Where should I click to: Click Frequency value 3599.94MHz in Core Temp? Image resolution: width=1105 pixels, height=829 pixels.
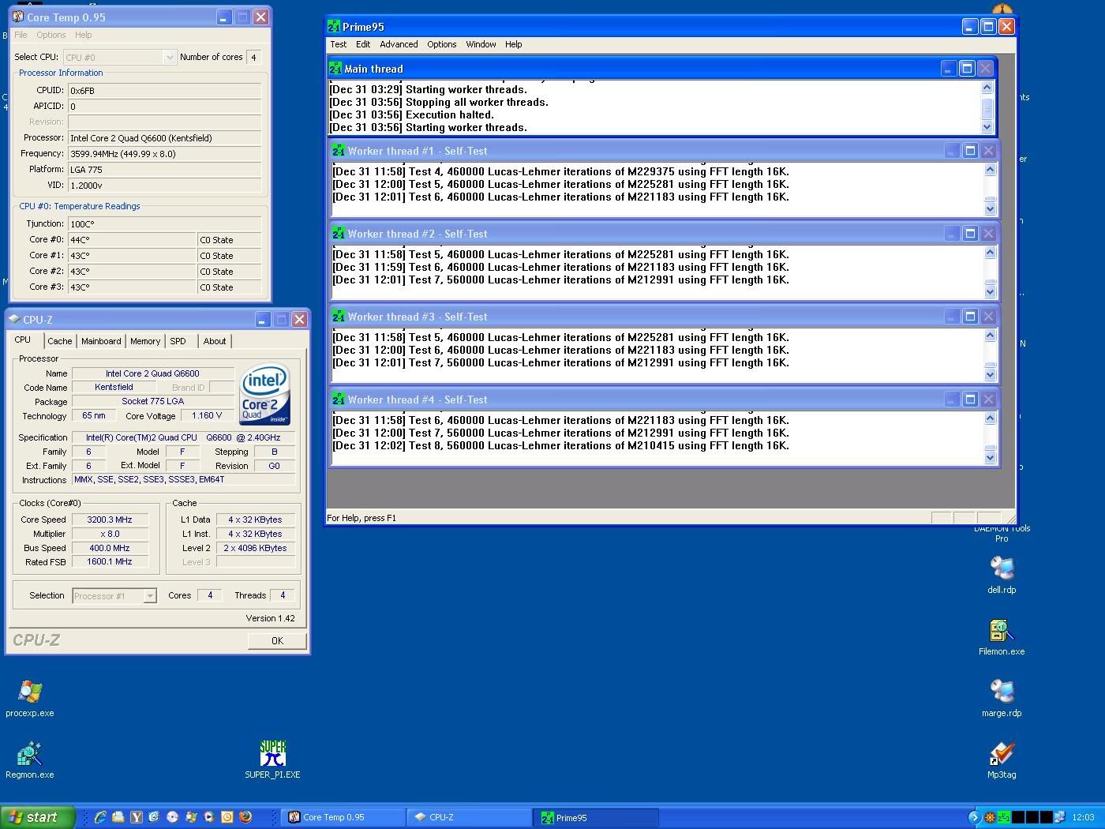click(x=164, y=154)
